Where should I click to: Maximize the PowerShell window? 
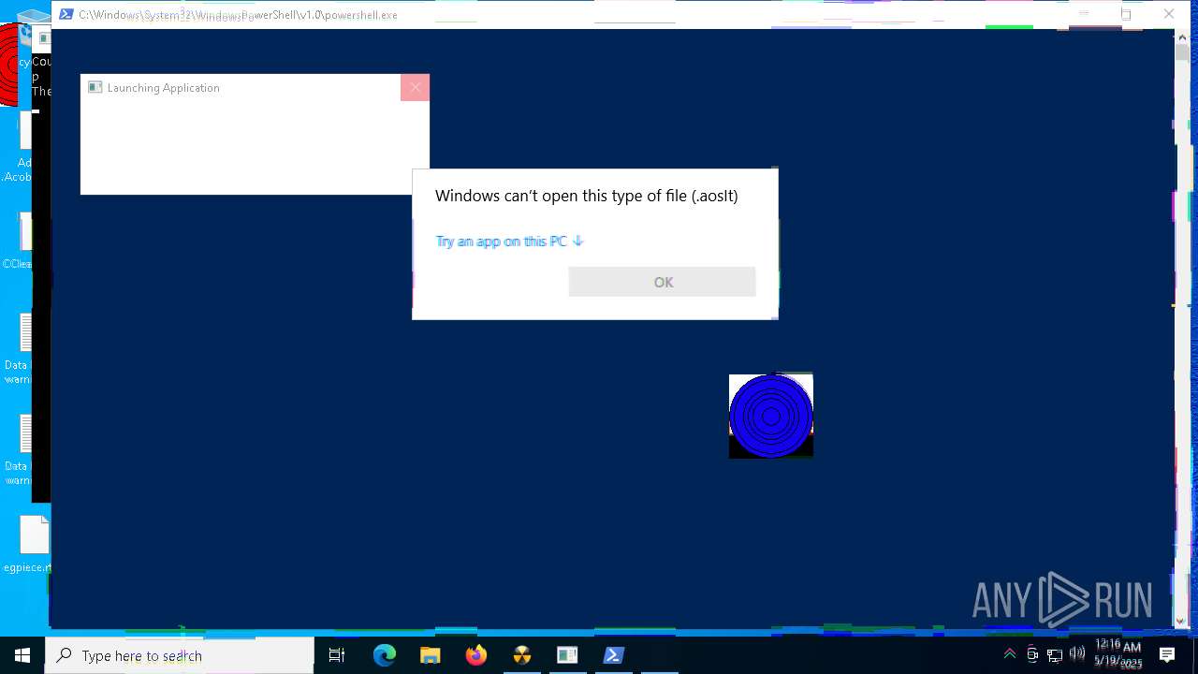pos(1126,14)
